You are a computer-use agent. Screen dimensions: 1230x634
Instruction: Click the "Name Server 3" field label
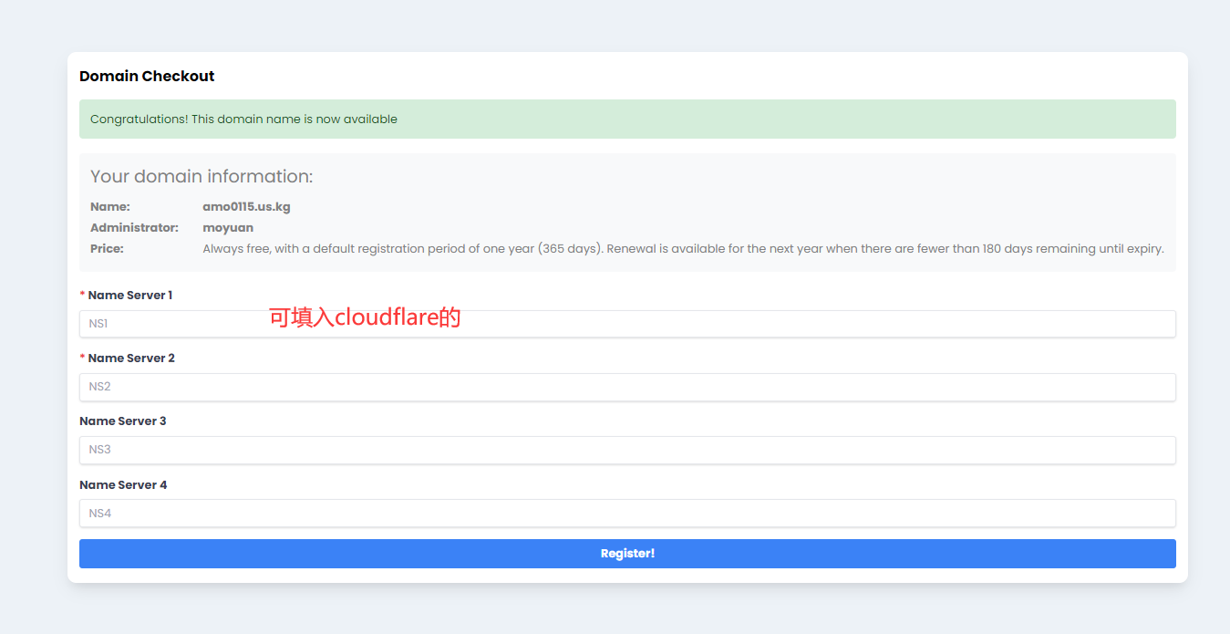click(123, 421)
